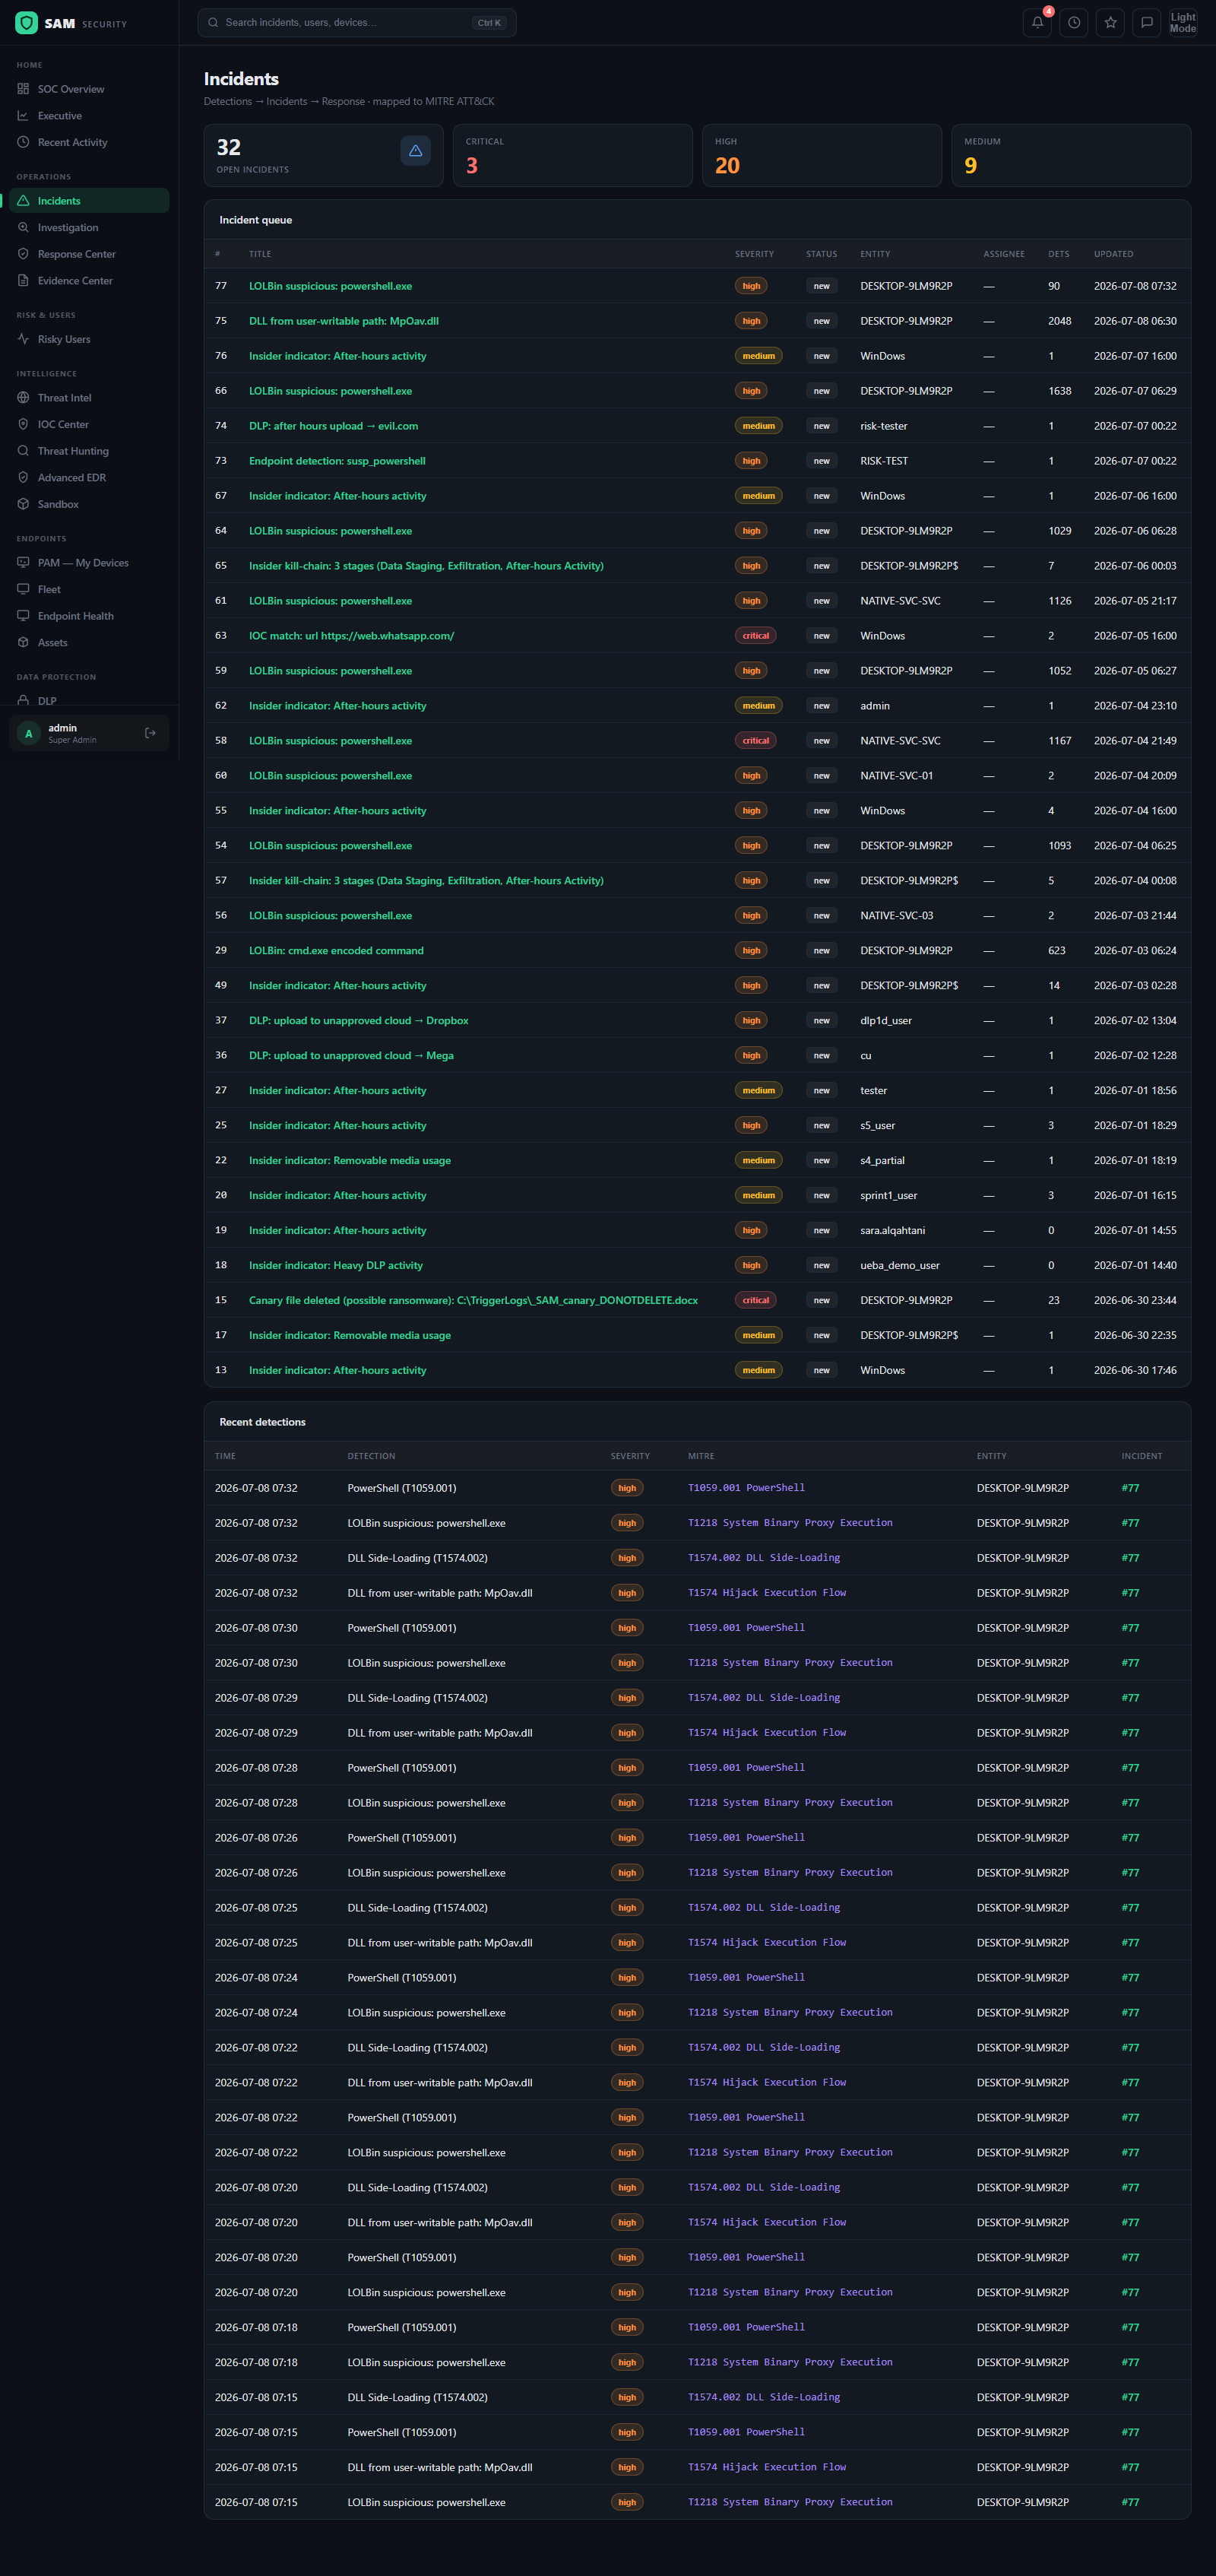
Task: Click the admin logout icon
Action: (151, 733)
